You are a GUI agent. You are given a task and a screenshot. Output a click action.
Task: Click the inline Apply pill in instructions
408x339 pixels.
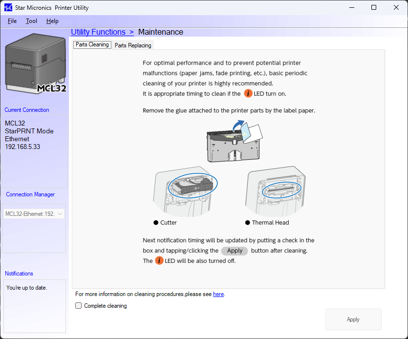(x=235, y=251)
